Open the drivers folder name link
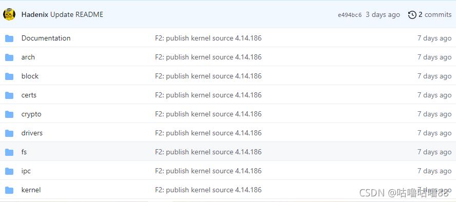 tap(32, 133)
